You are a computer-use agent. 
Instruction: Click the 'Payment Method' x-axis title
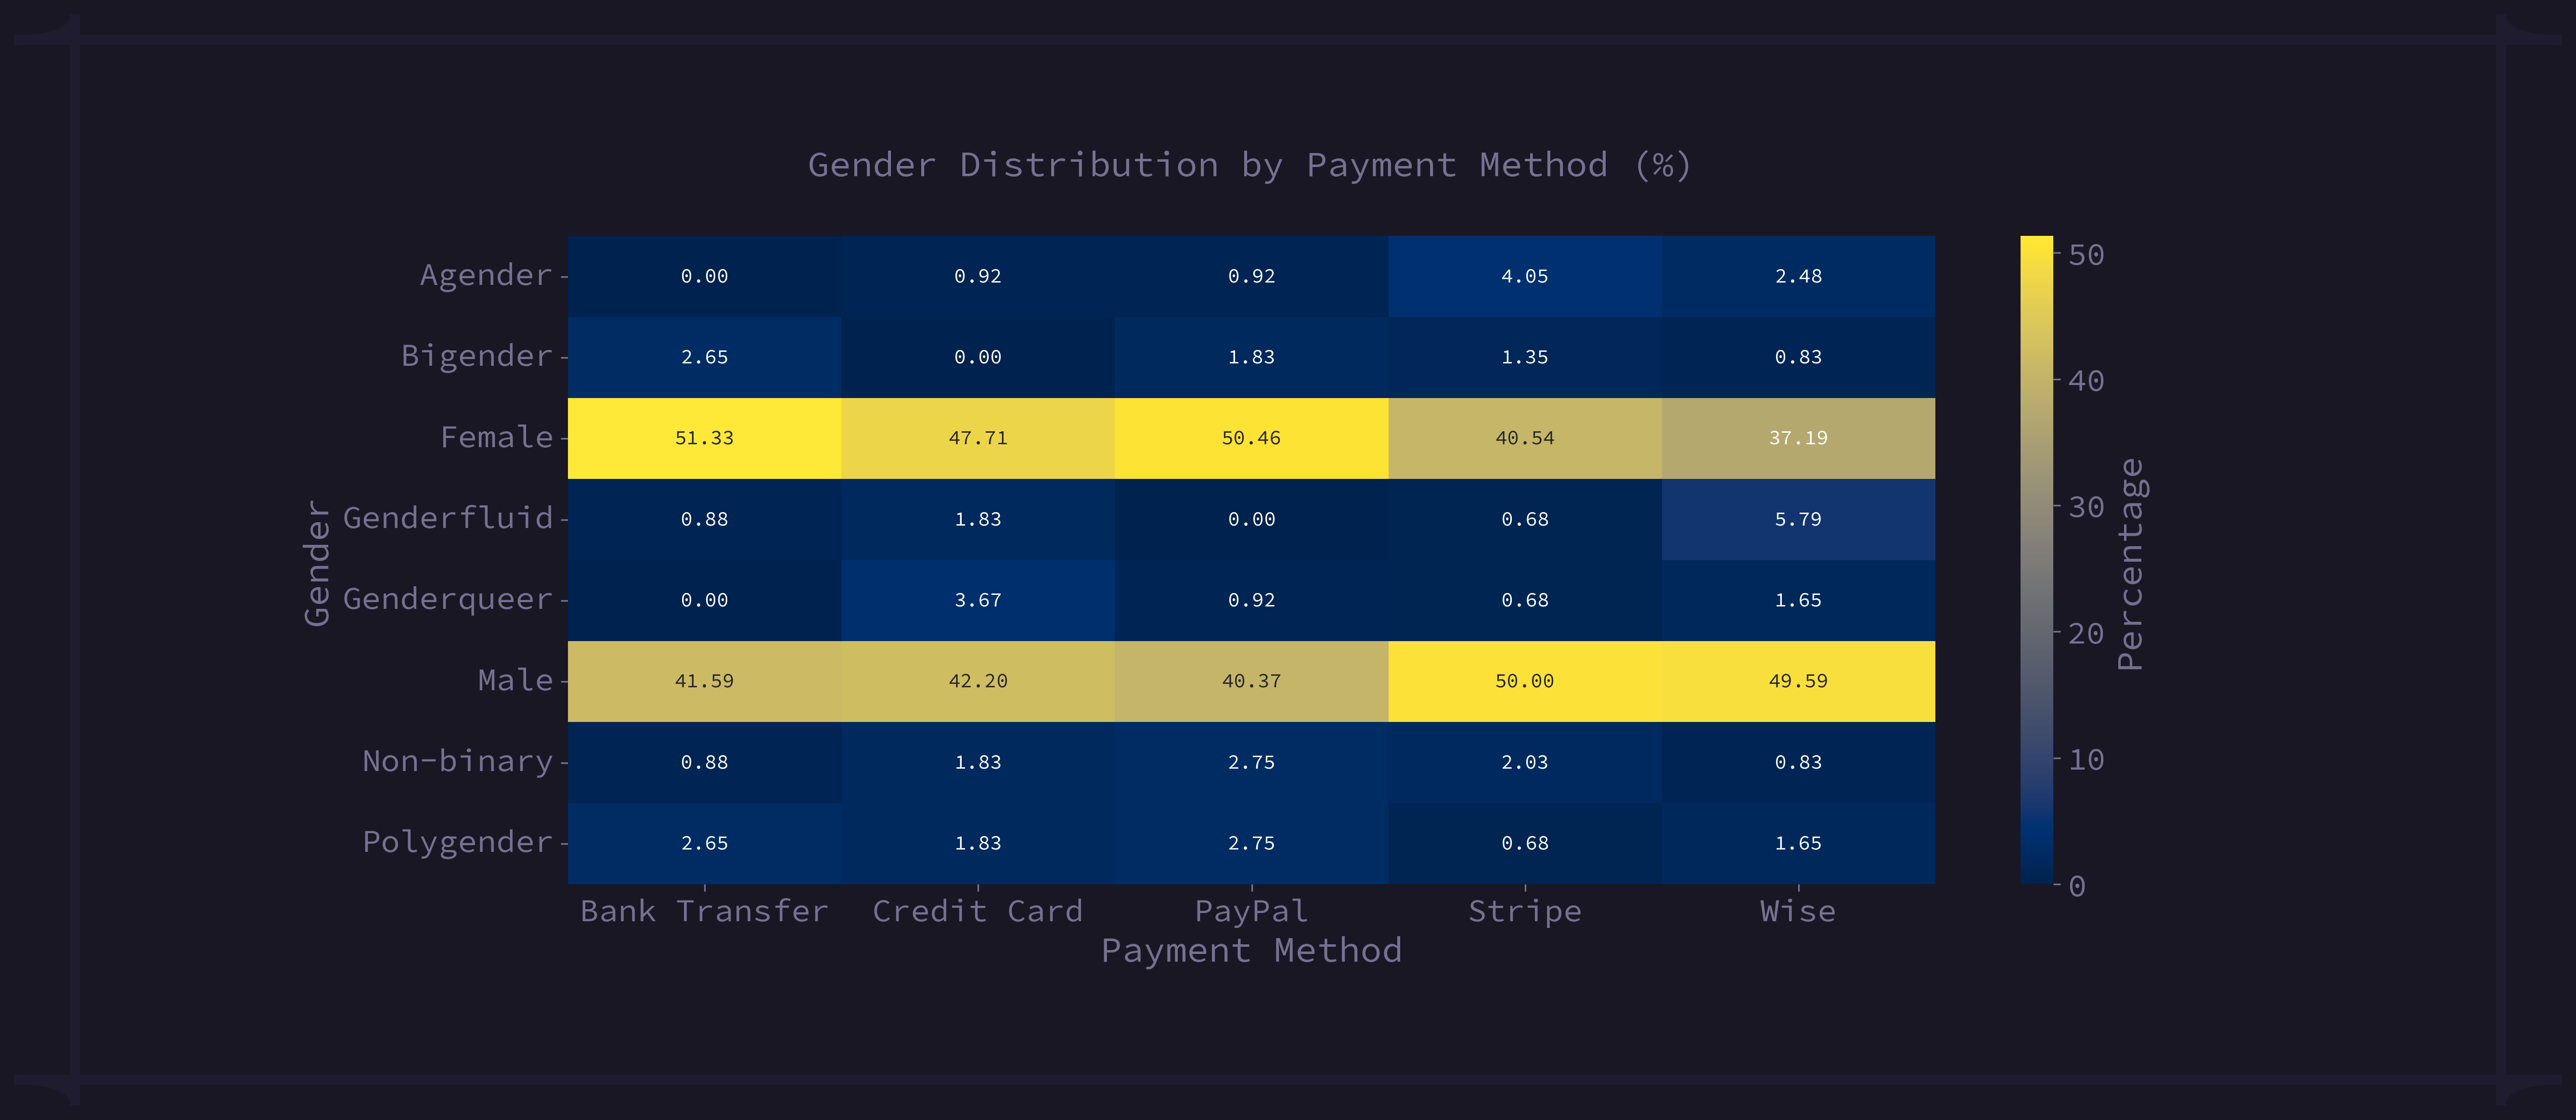coord(1251,950)
